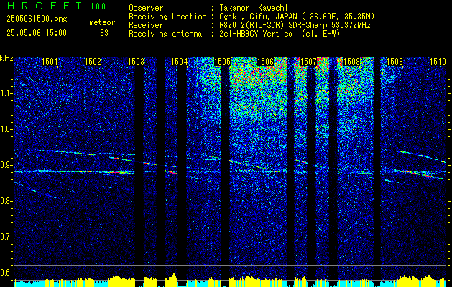
Task: Click the 1509 time marker
Action: (x=395, y=61)
